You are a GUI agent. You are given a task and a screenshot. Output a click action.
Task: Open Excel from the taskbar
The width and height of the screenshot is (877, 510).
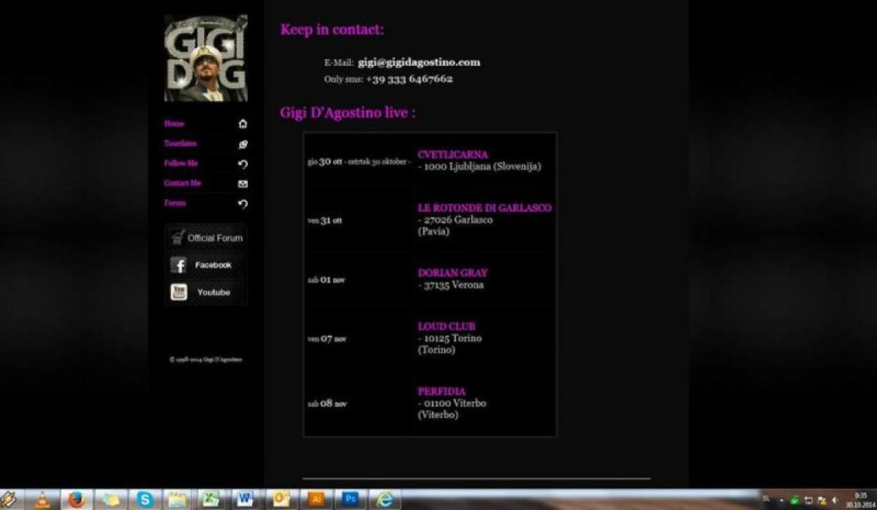tap(212, 500)
